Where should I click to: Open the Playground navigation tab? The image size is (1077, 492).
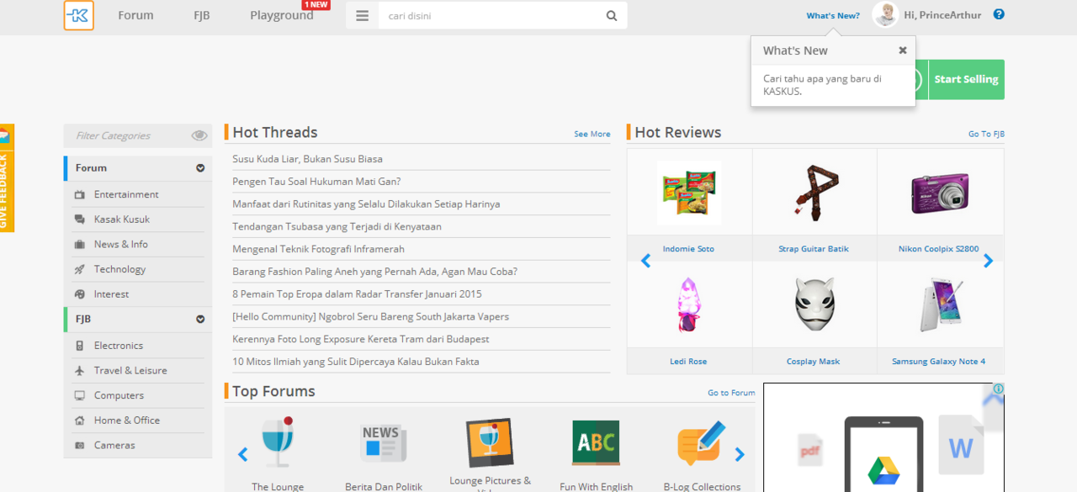[282, 15]
